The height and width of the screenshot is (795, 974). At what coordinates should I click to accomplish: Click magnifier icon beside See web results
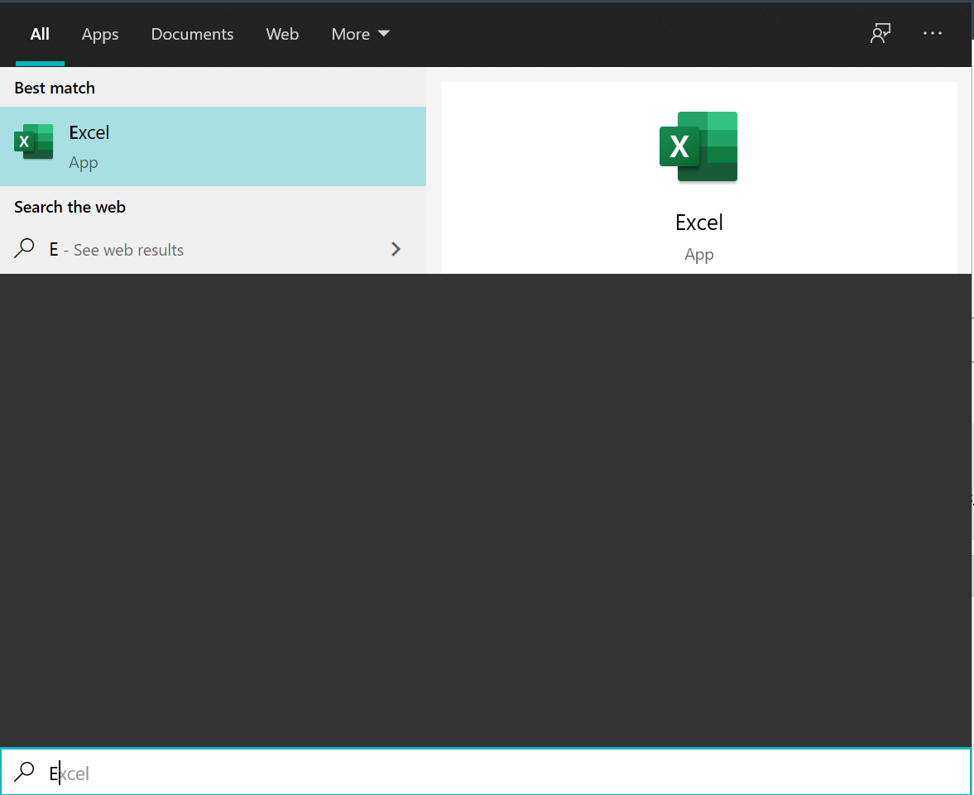(x=24, y=248)
